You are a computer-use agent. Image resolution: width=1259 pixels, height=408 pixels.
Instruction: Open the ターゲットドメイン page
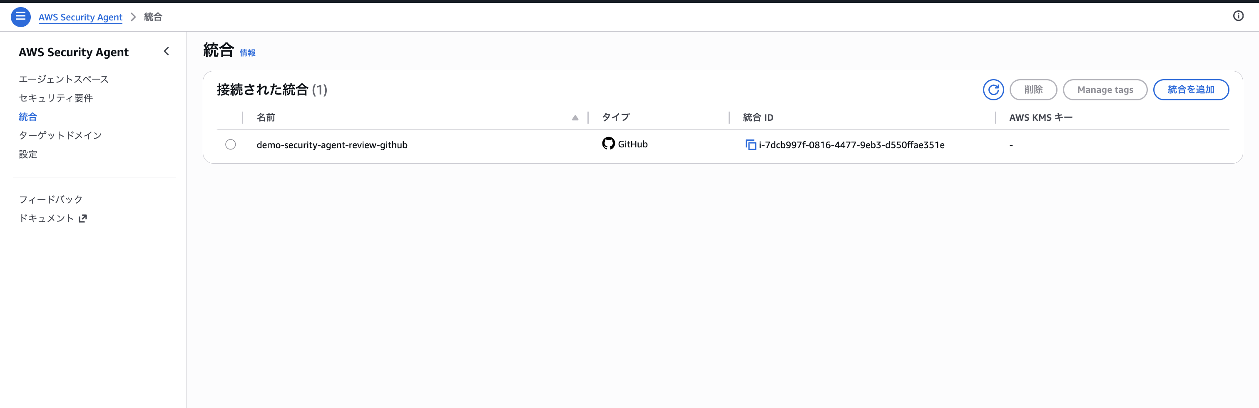click(x=60, y=135)
